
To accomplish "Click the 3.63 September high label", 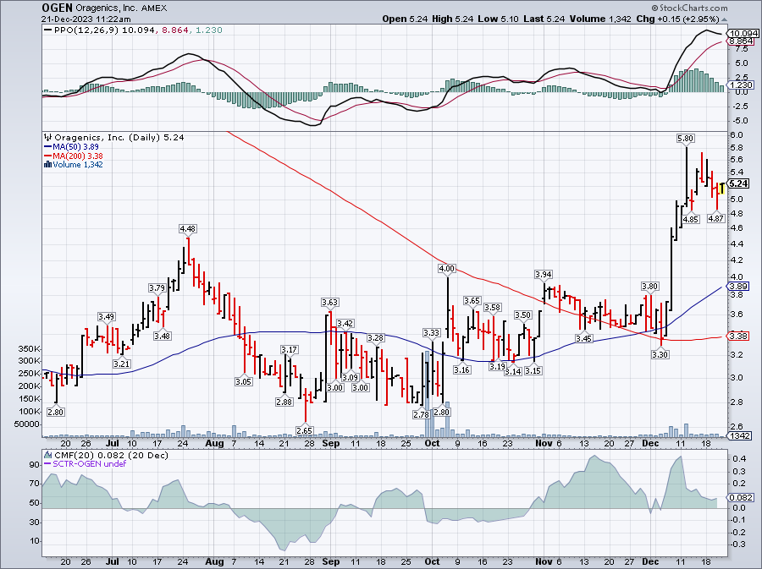I will (x=329, y=302).
